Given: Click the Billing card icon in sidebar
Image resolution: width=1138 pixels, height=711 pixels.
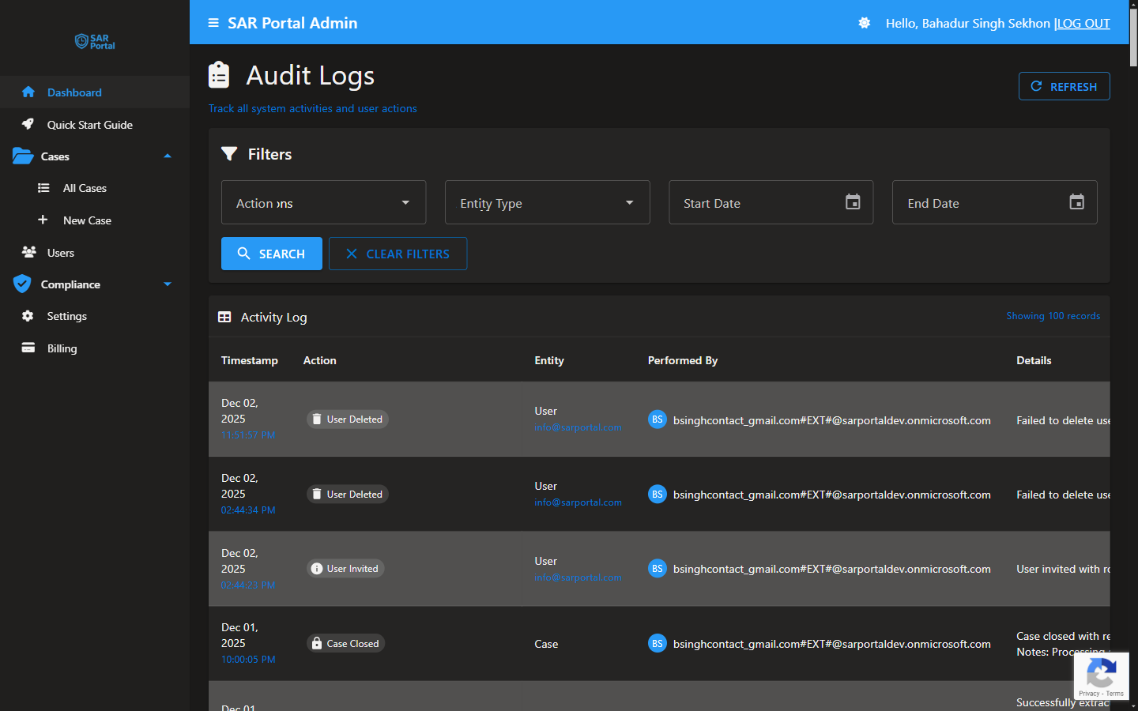Looking at the screenshot, I should (28, 348).
